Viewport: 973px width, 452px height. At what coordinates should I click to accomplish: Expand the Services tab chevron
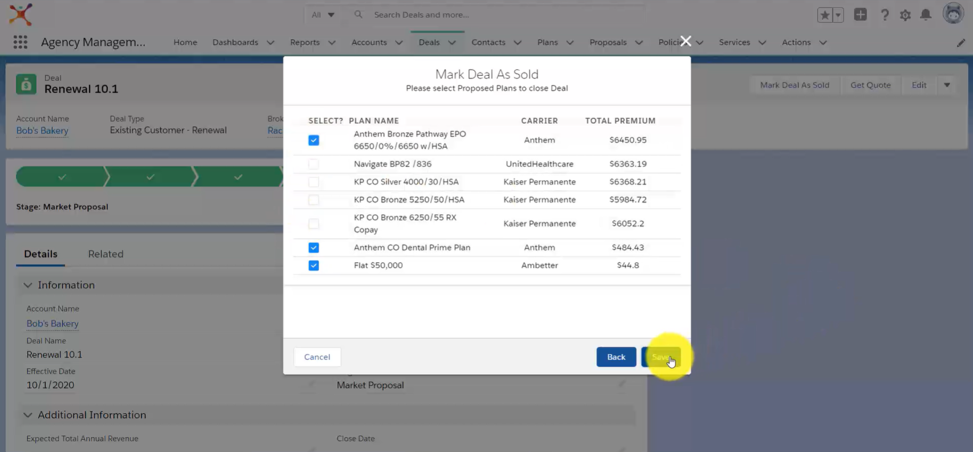point(762,43)
